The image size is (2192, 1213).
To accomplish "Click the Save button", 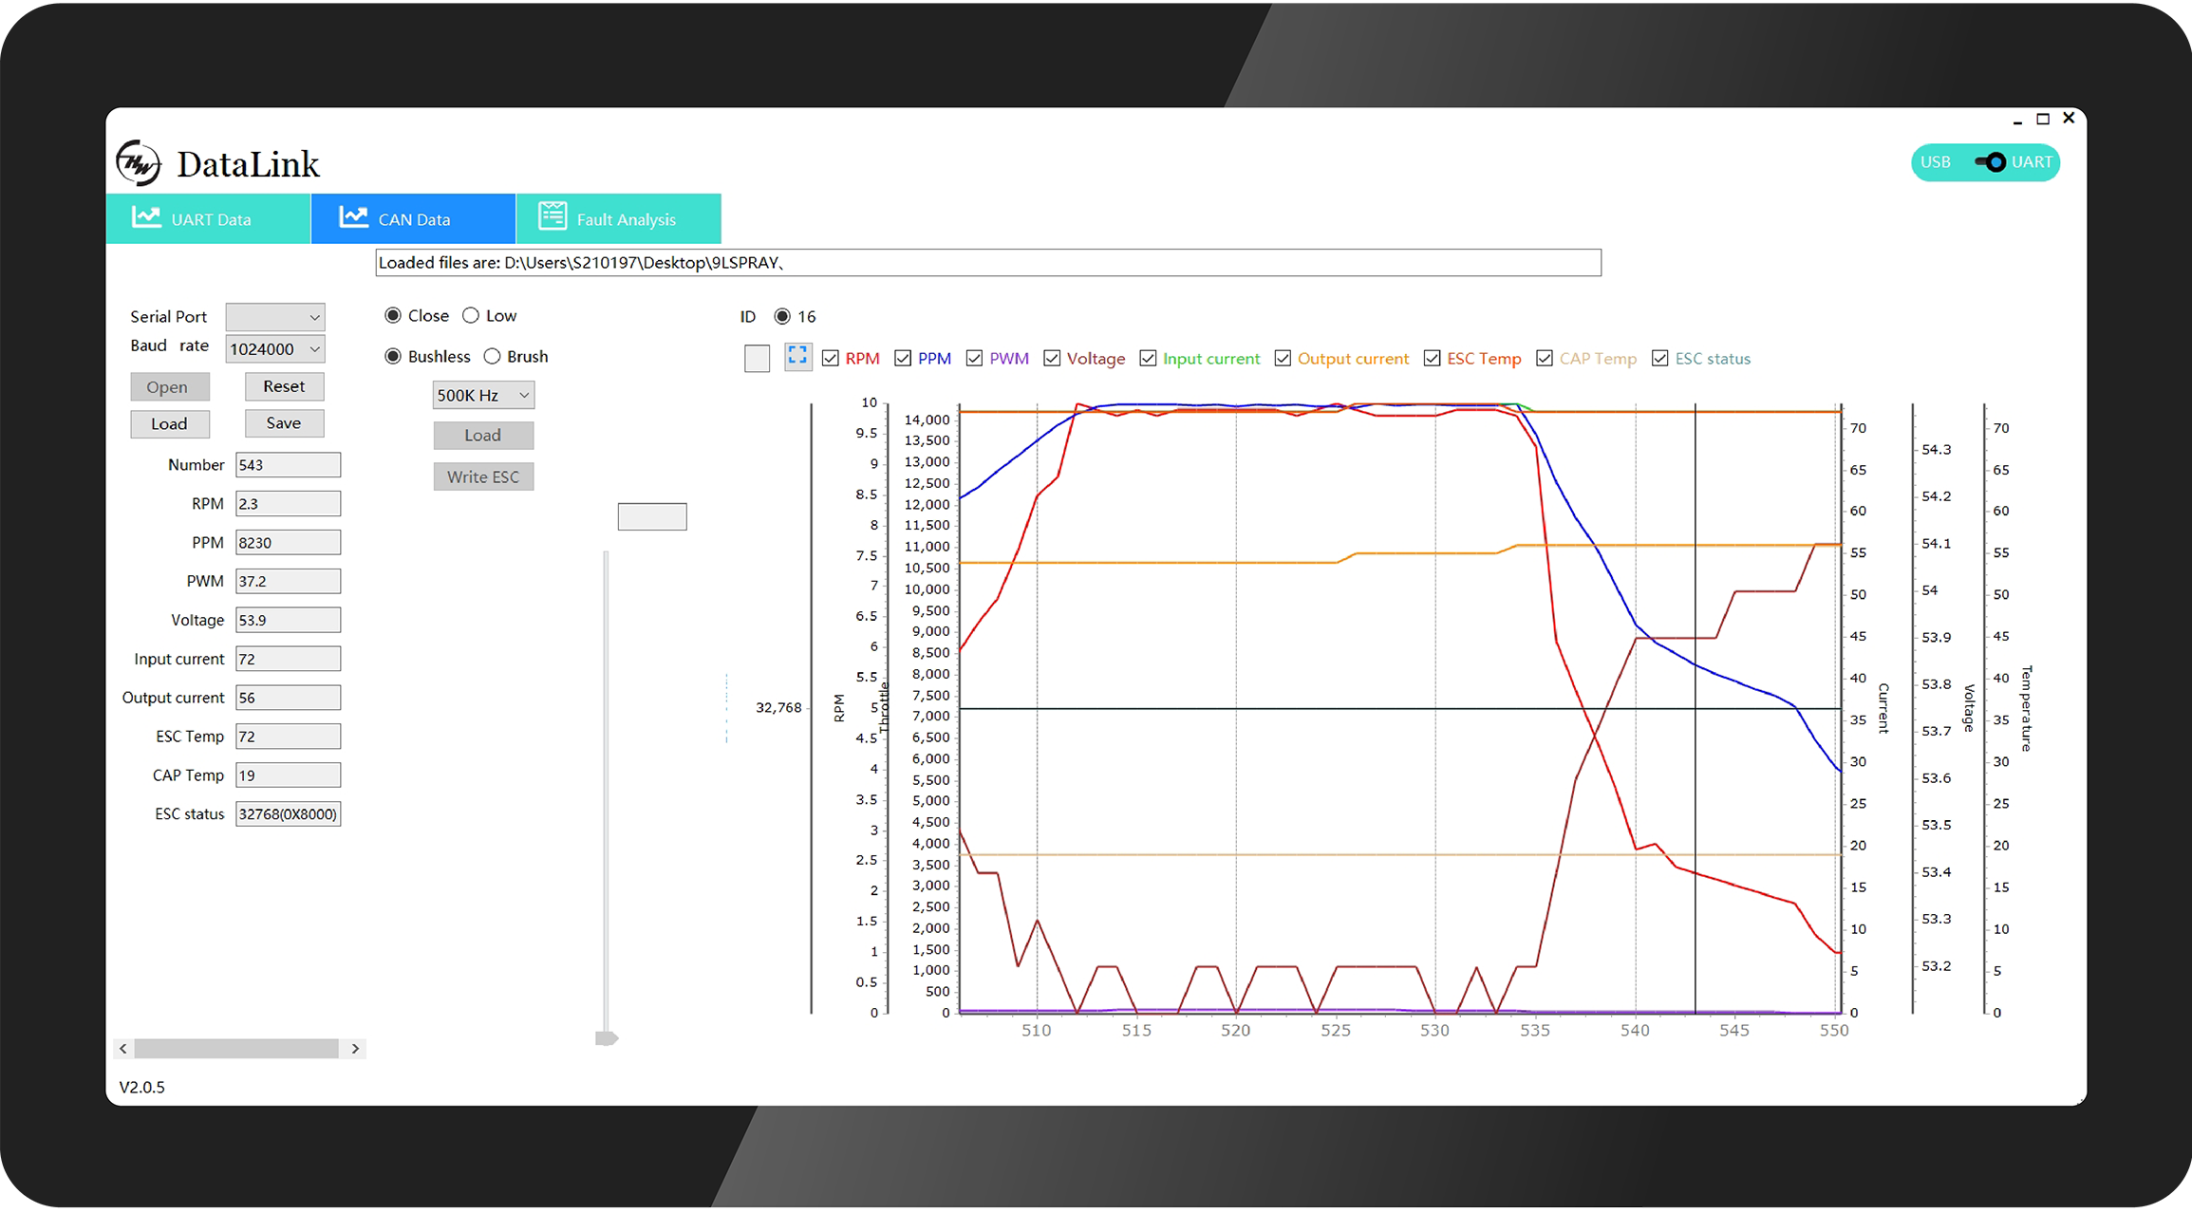I will click(284, 423).
